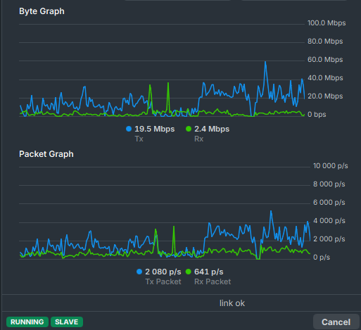Select the 2 080 p/s Tx Packet value

(163, 272)
